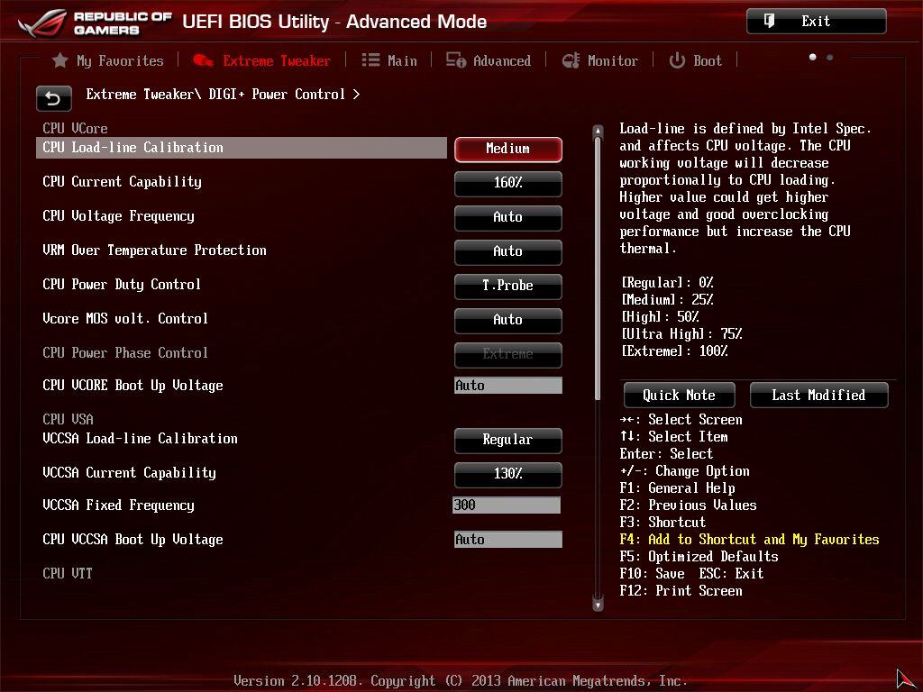Open CPU Load-line Calibration Medium dropdown

click(508, 149)
